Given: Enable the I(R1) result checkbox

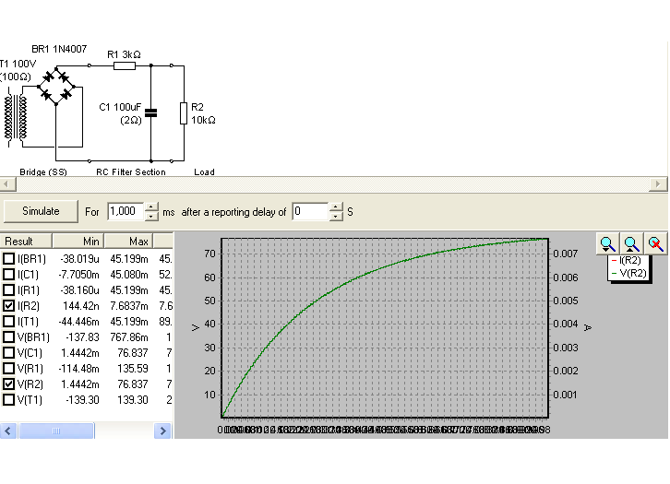Looking at the screenshot, I should 8,290.
